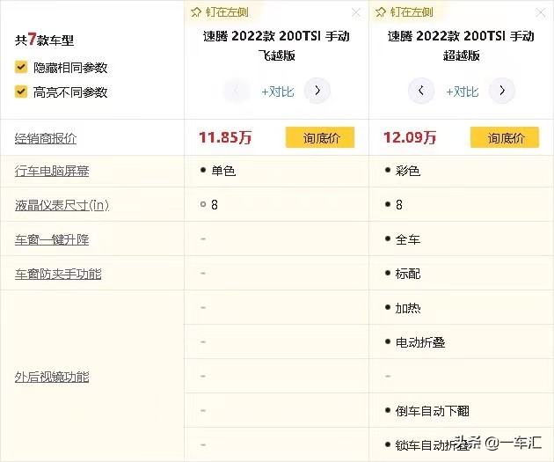Close the 超越版 model column
The image size is (554, 462).
[540, 12]
